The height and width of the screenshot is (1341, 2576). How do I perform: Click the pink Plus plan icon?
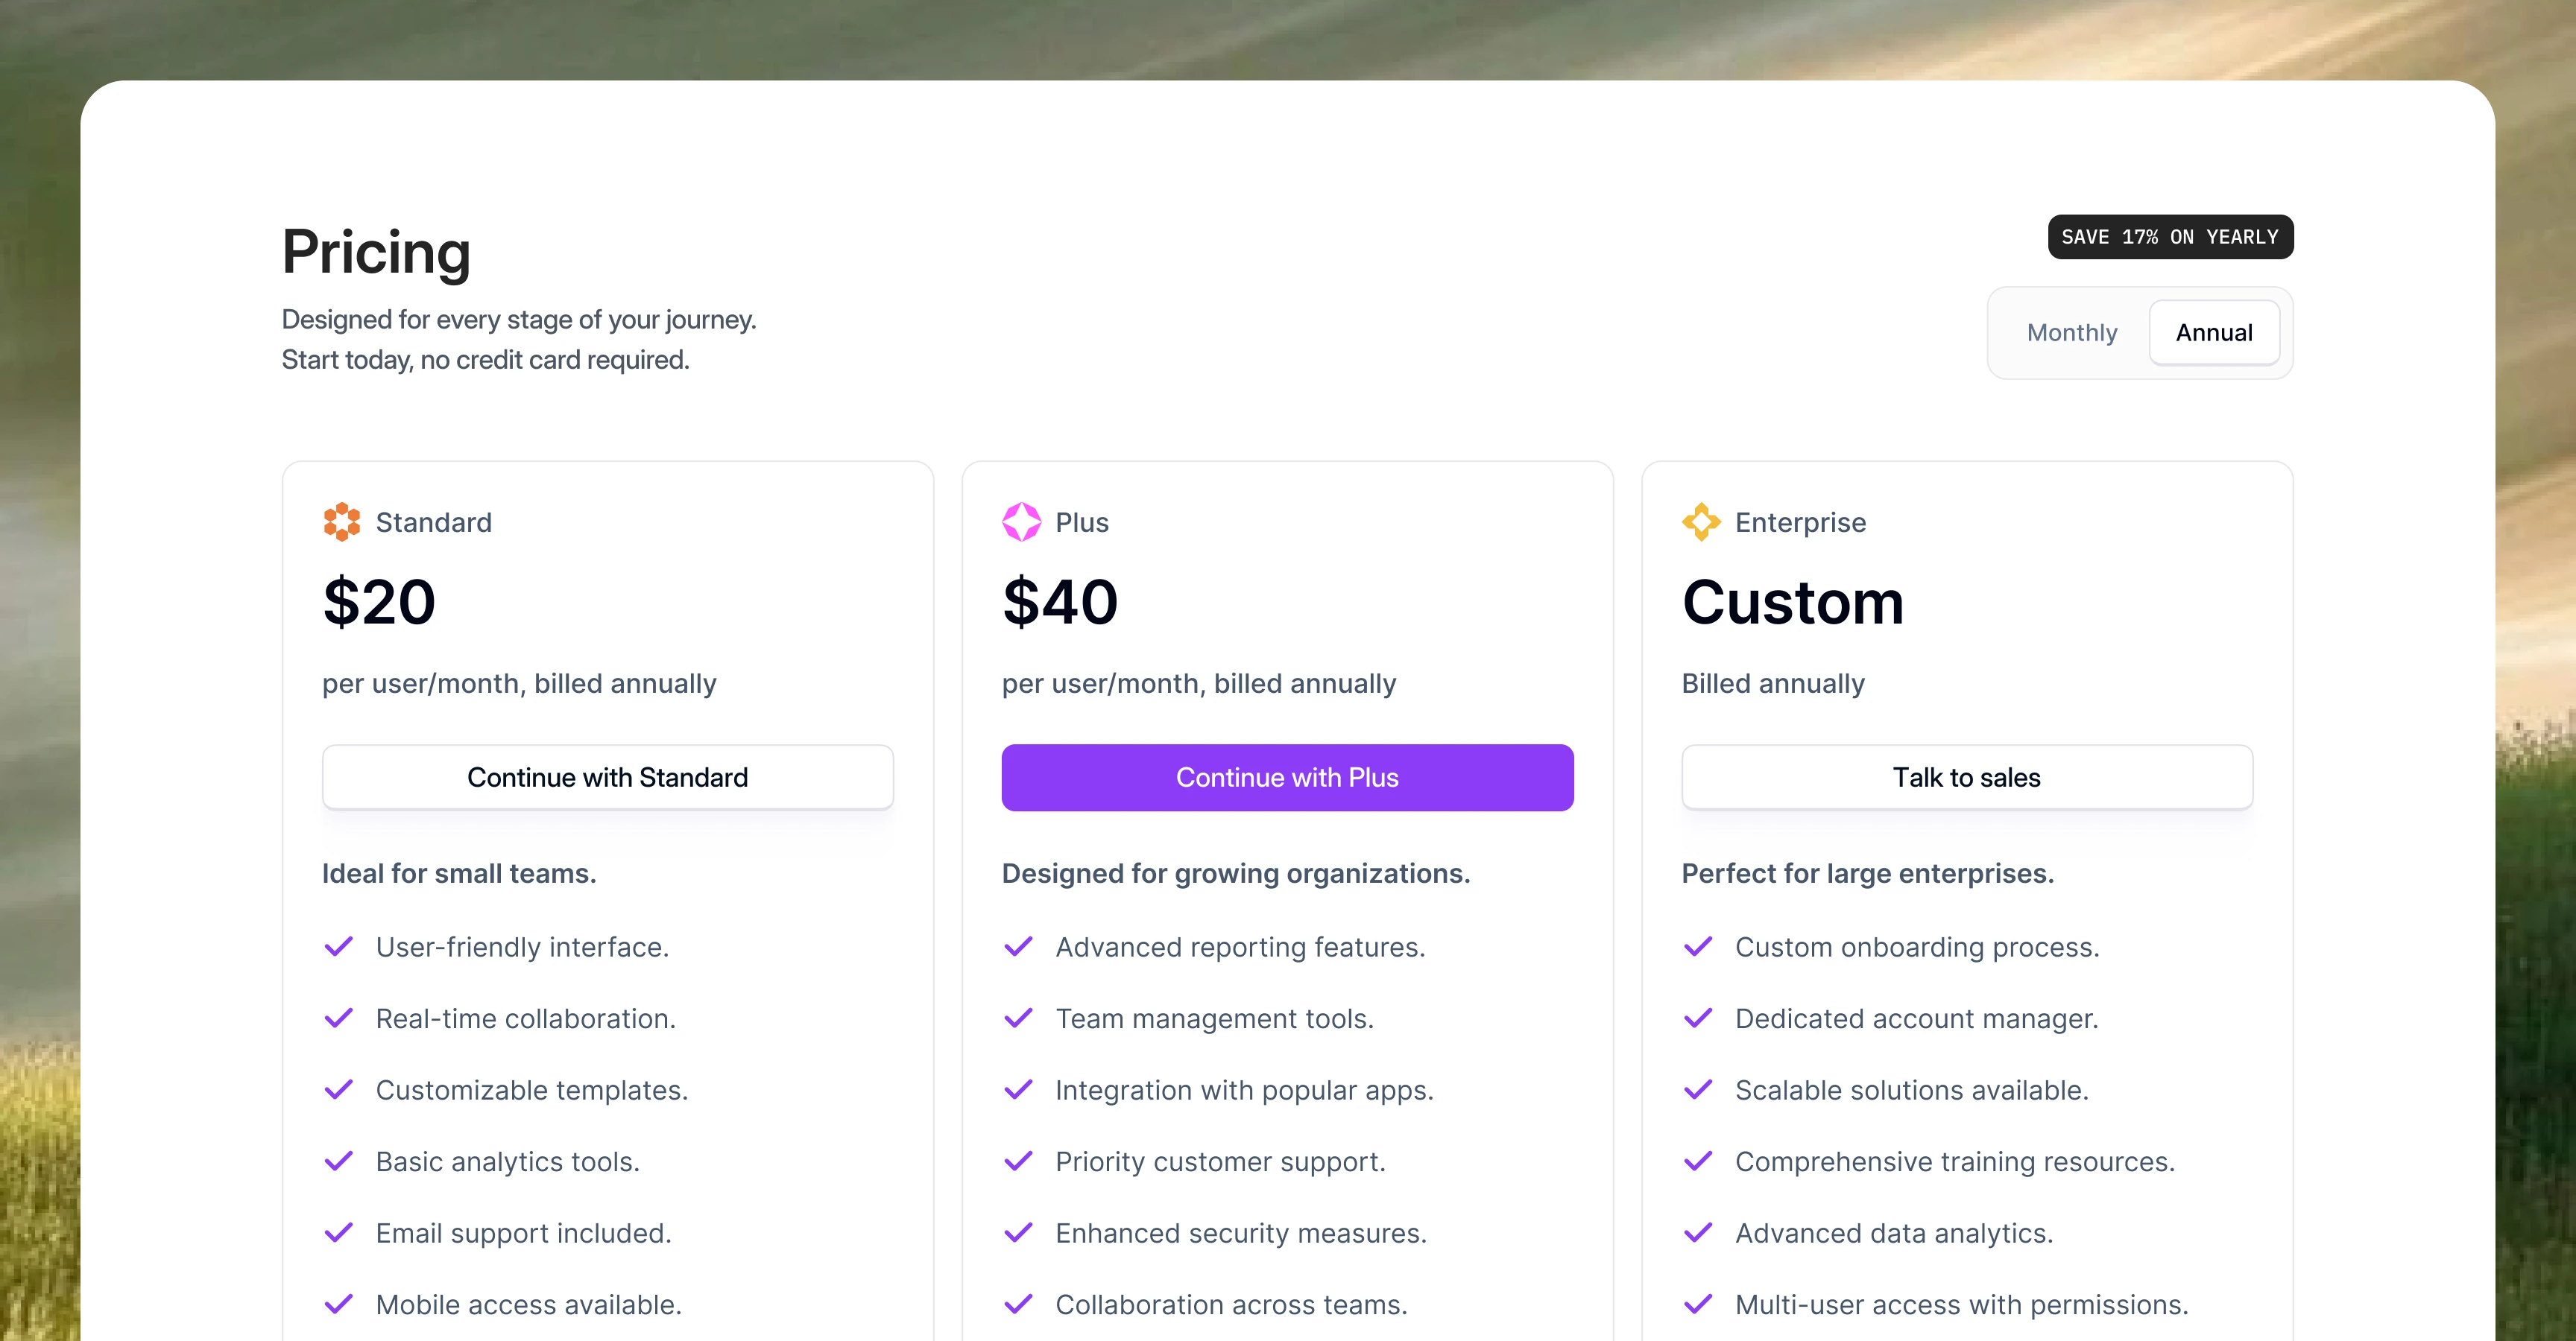point(1022,521)
